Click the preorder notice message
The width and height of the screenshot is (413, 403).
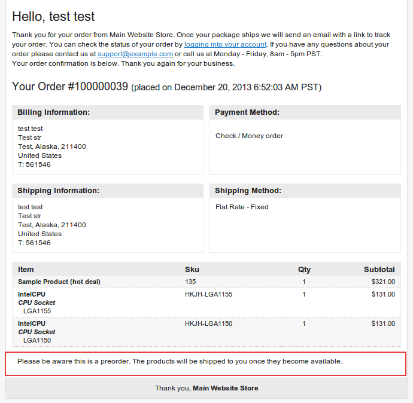(180, 361)
